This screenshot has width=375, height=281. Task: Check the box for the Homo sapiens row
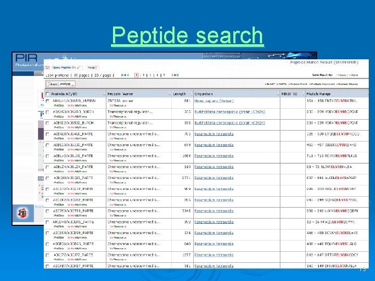(x=47, y=101)
